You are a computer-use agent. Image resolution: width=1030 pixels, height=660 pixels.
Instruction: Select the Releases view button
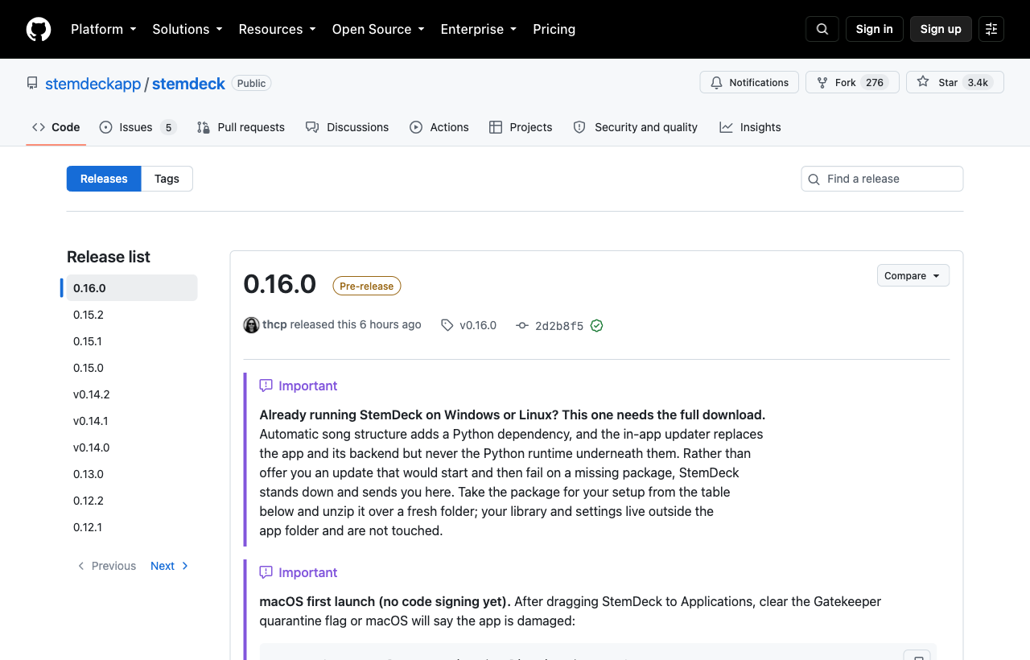[x=104, y=179]
